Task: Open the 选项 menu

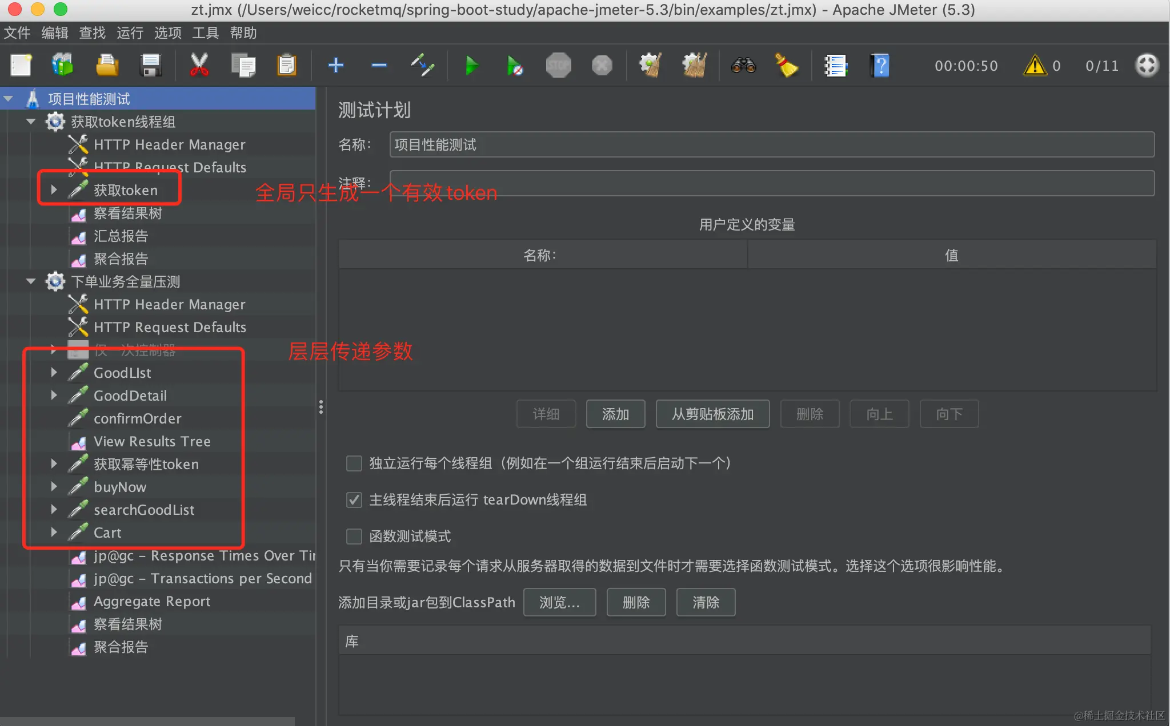Action: 167,33
